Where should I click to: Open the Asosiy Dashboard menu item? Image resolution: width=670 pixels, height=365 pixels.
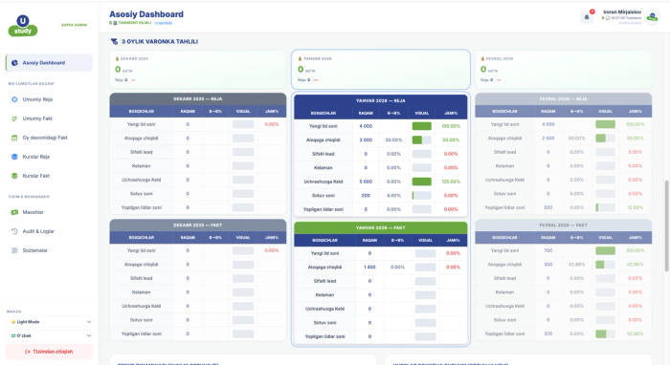tap(49, 63)
